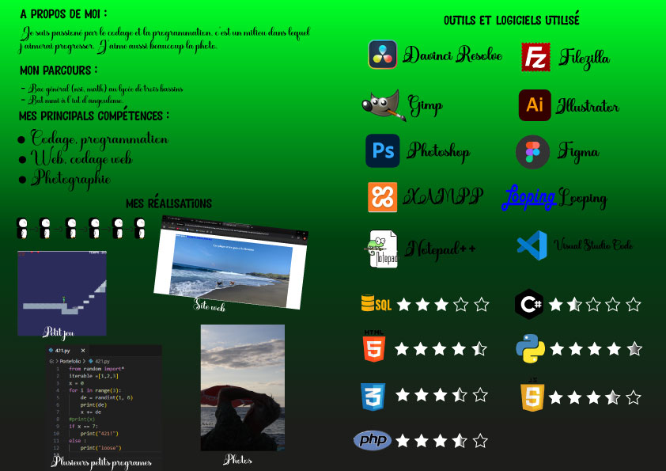This screenshot has width=666, height=471.
Task: Select the FileZilla icon
Action: [536, 57]
